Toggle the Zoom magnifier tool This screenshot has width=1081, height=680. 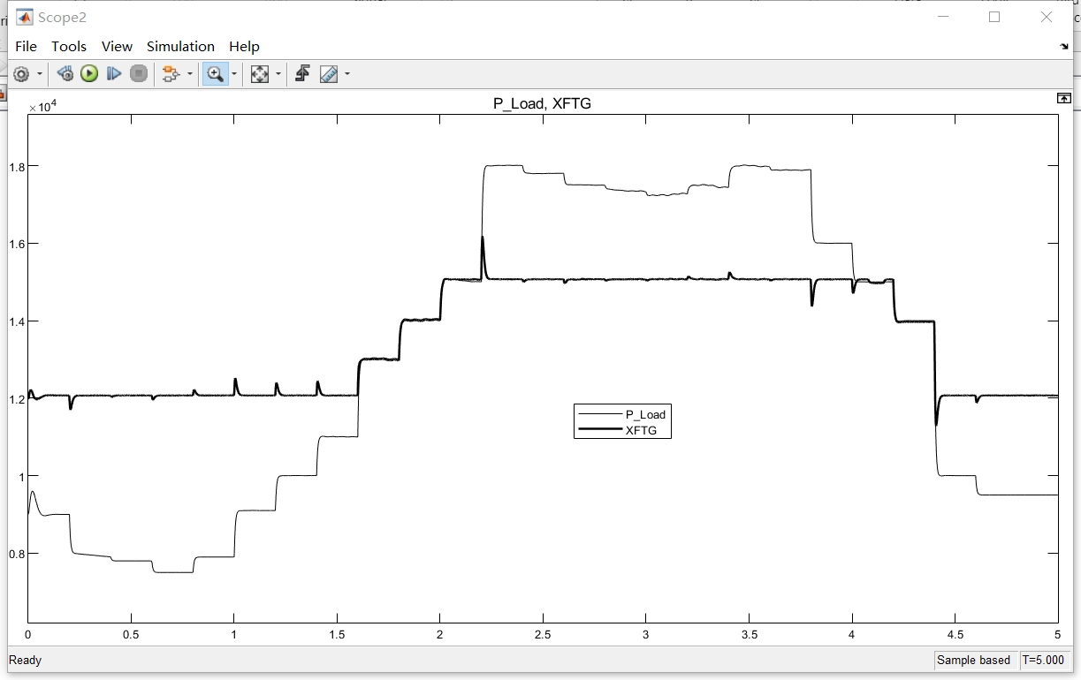[x=215, y=74]
